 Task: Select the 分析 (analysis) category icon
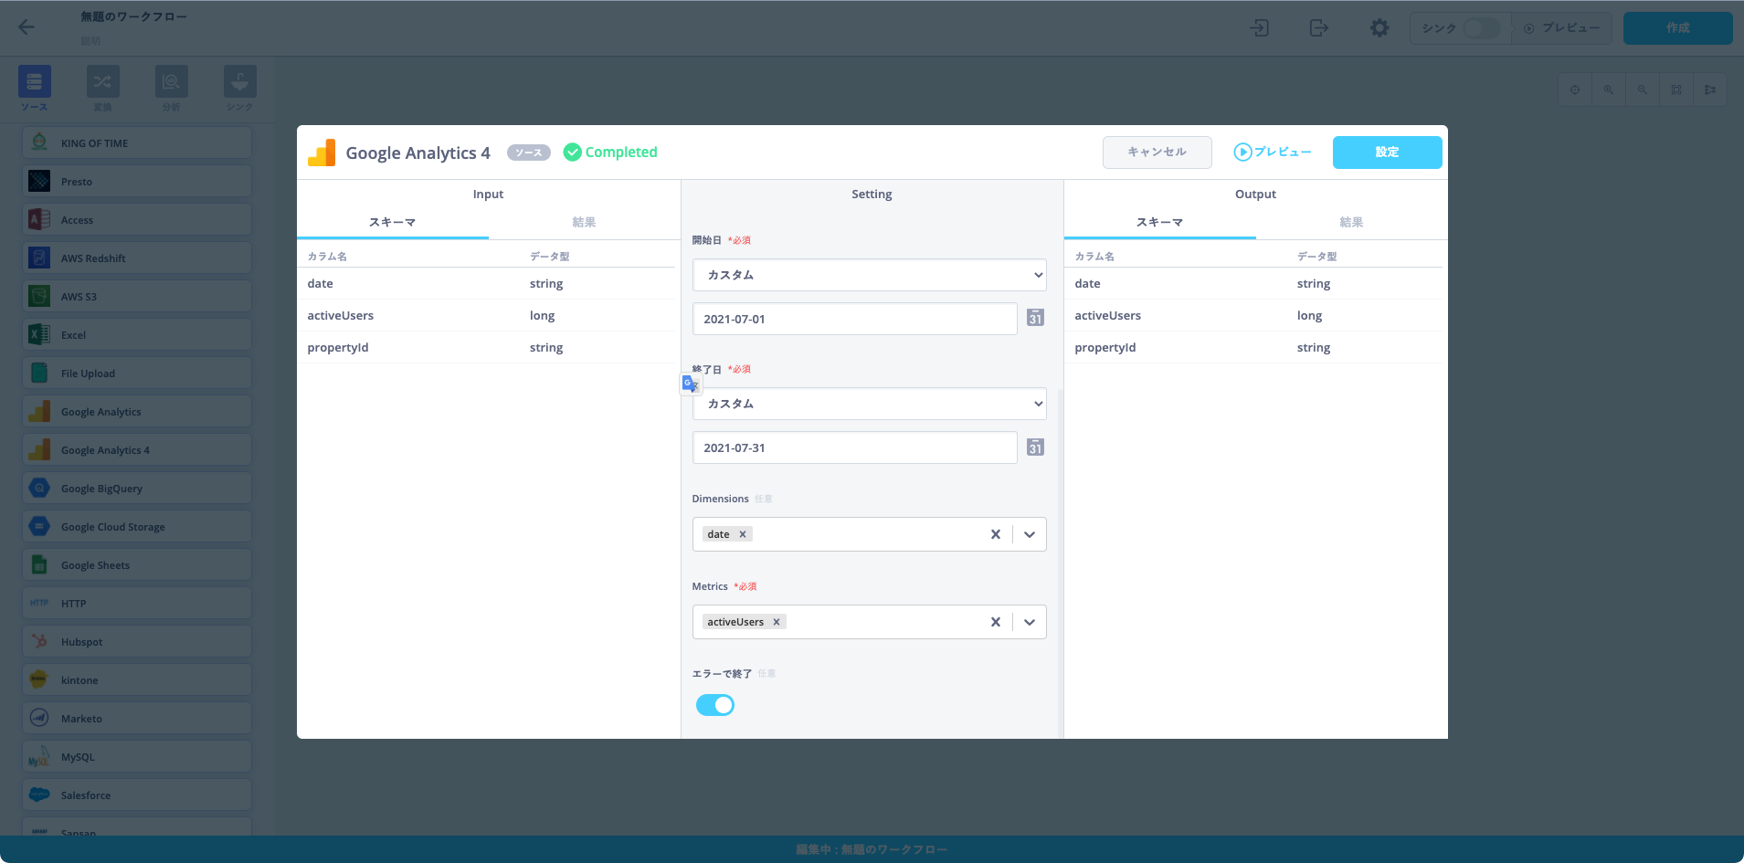coord(171,82)
